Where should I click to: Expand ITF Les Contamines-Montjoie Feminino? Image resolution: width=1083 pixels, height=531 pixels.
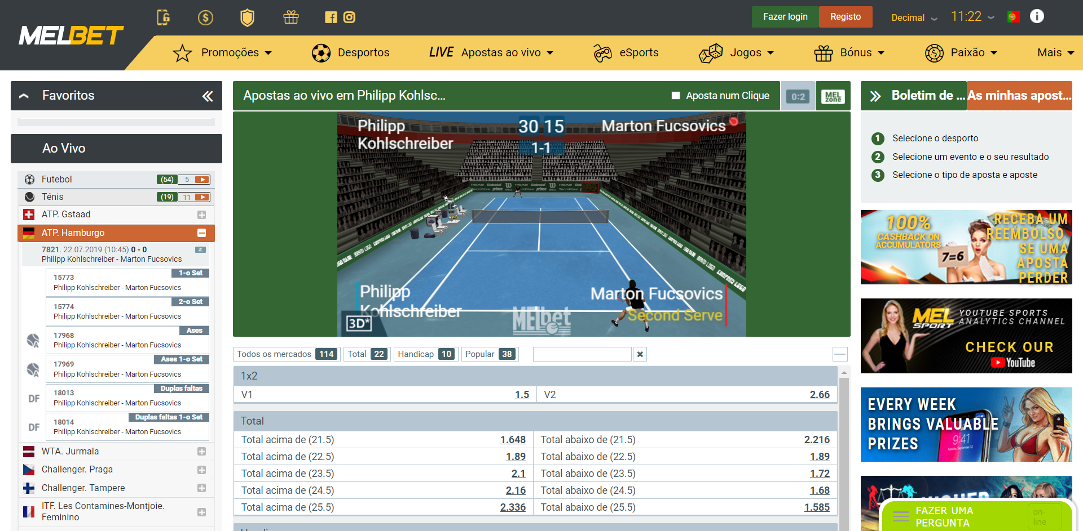pos(202,512)
